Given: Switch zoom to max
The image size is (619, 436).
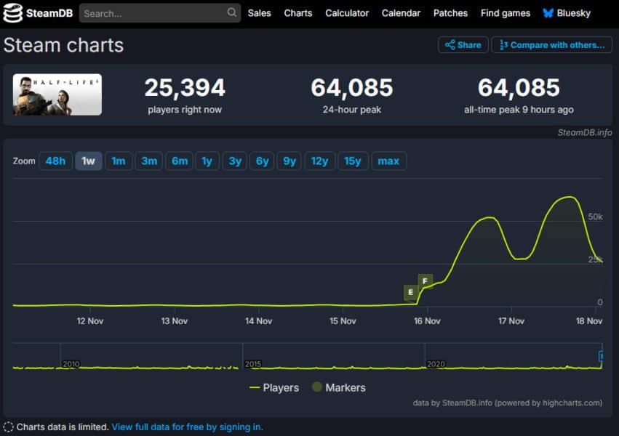Looking at the screenshot, I should pyautogui.click(x=388, y=161).
